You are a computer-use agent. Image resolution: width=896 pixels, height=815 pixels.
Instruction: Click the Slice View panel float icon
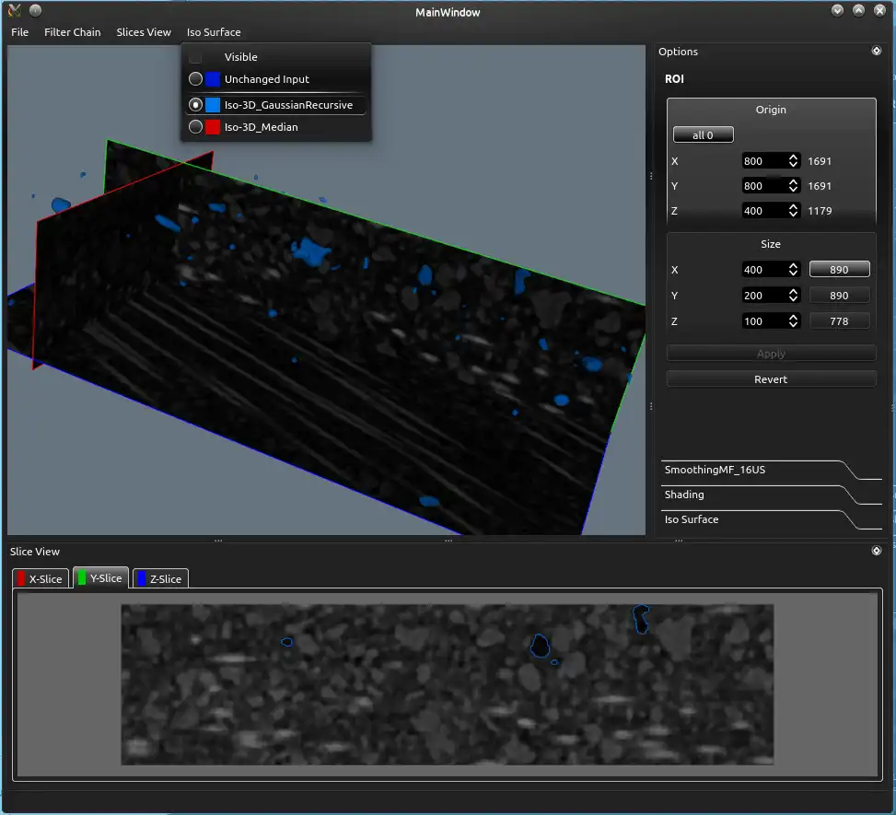876,551
